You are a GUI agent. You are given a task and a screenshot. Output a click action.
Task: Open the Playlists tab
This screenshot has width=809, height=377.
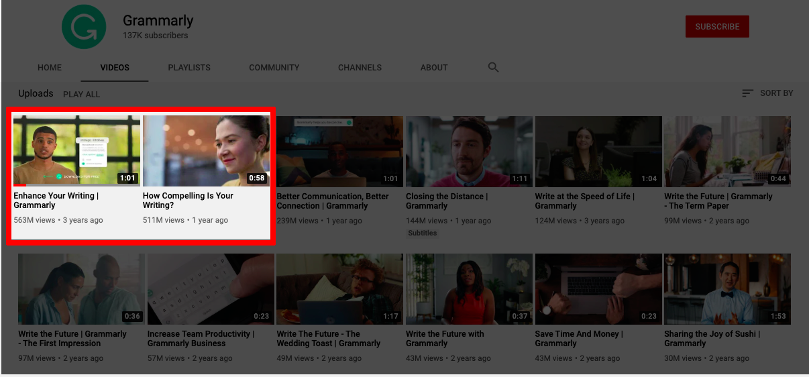click(x=189, y=68)
